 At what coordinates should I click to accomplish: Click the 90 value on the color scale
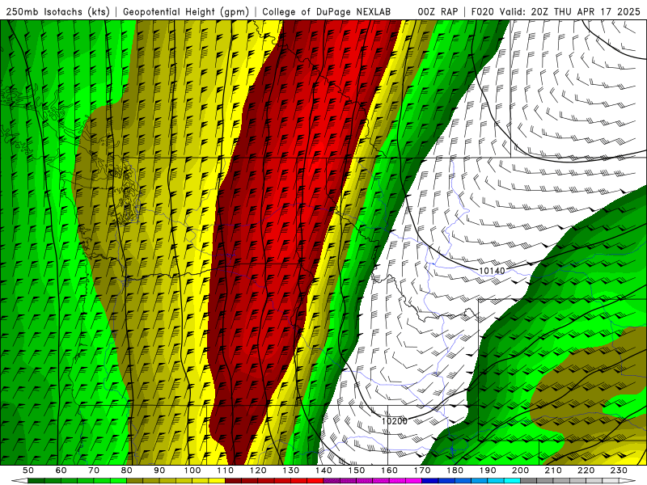tap(159, 470)
